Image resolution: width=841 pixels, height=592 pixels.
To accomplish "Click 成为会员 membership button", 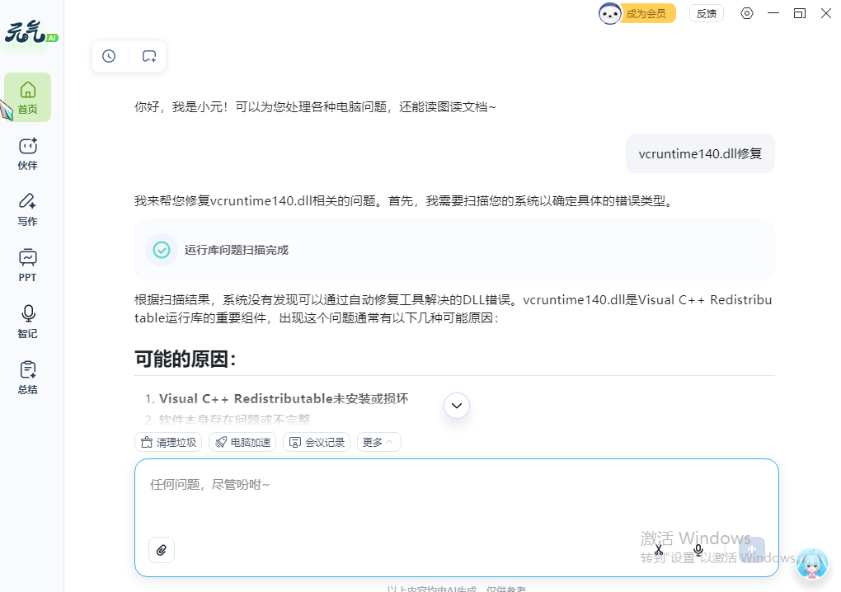I will pyautogui.click(x=646, y=13).
